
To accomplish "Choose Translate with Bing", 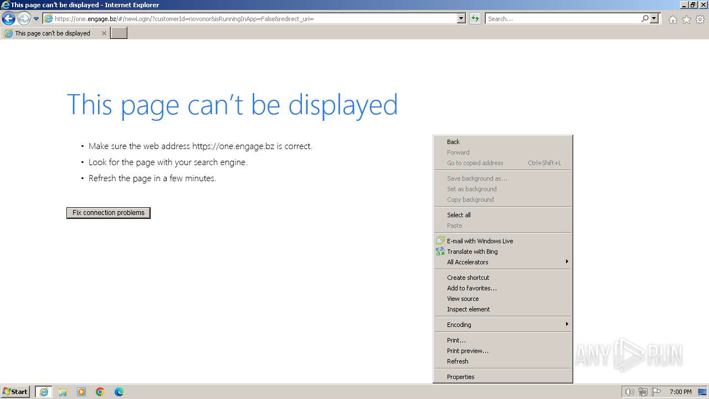I will (503, 252).
